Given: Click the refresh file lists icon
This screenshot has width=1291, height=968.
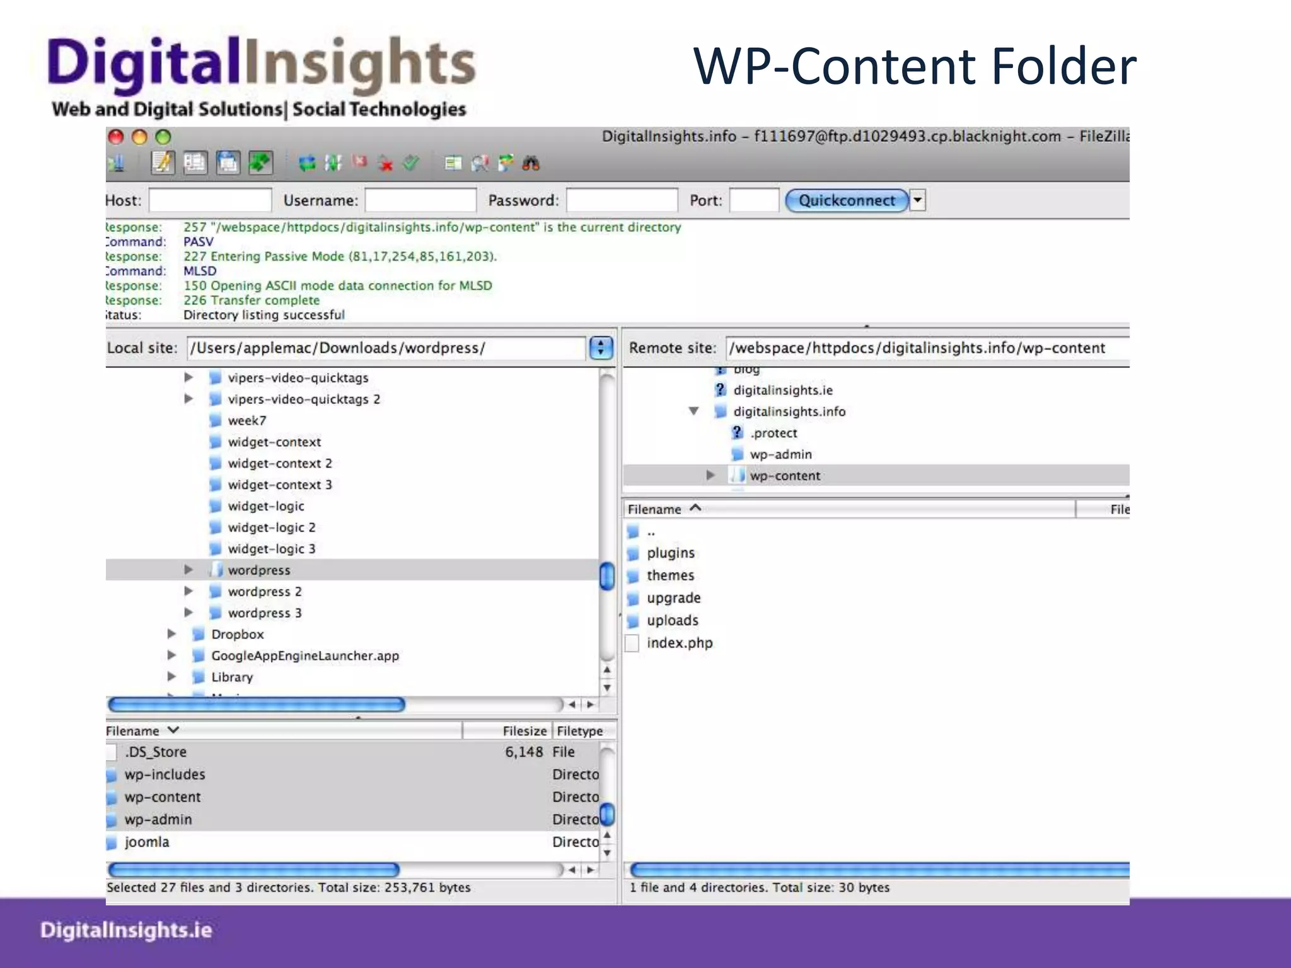Looking at the screenshot, I should pyautogui.click(x=306, y=164).
